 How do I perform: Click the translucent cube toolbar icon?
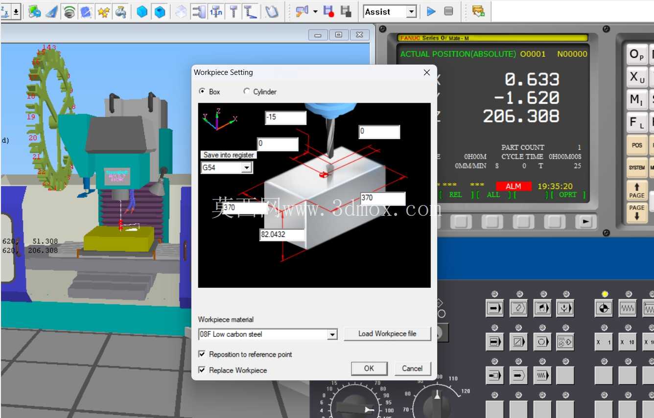point(181,12)
